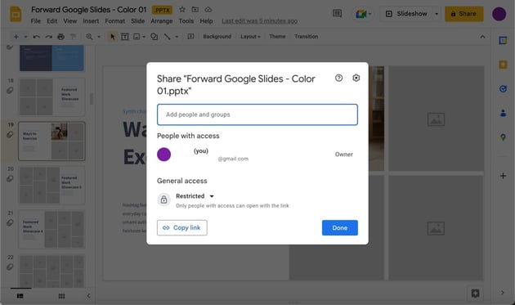Click the blue Done button
The image size is (515, 305).
[x=339, y=227]
